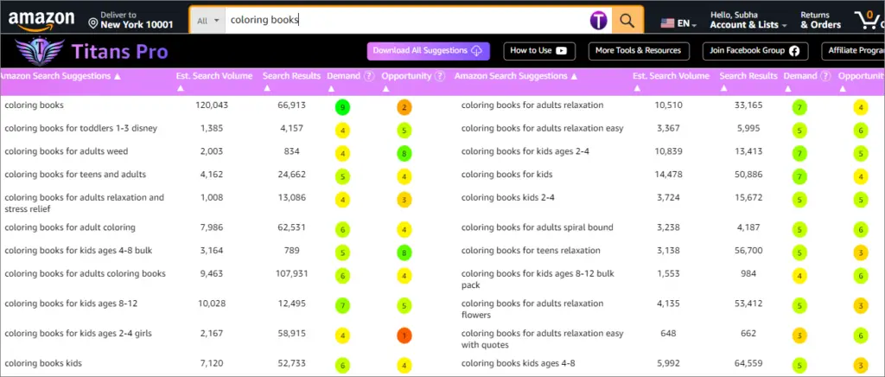
Task: Select the 'coloring books for kids' suggestion
Action: point(506,175)
